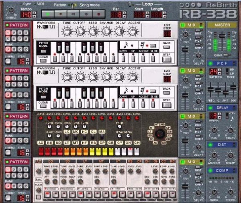Increase the Bar number with up arrow
This screenshot has height=203, width=241.
point(125,13)
